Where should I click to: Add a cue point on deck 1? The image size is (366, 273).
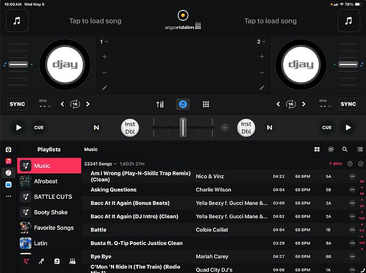click(x=105, y=56)
